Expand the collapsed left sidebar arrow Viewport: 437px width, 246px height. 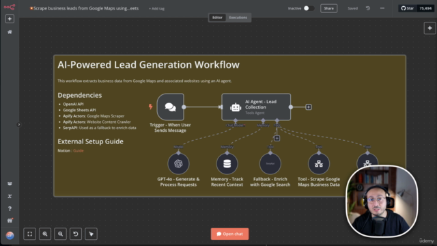18,124
